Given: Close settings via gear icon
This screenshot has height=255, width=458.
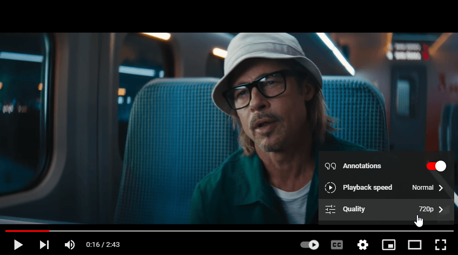Looking at the screenshot, I should [362, 245].
